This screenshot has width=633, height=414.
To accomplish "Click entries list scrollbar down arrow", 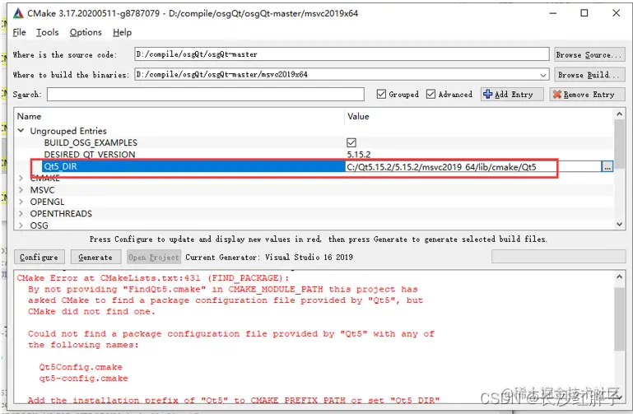I will [620, 225].
